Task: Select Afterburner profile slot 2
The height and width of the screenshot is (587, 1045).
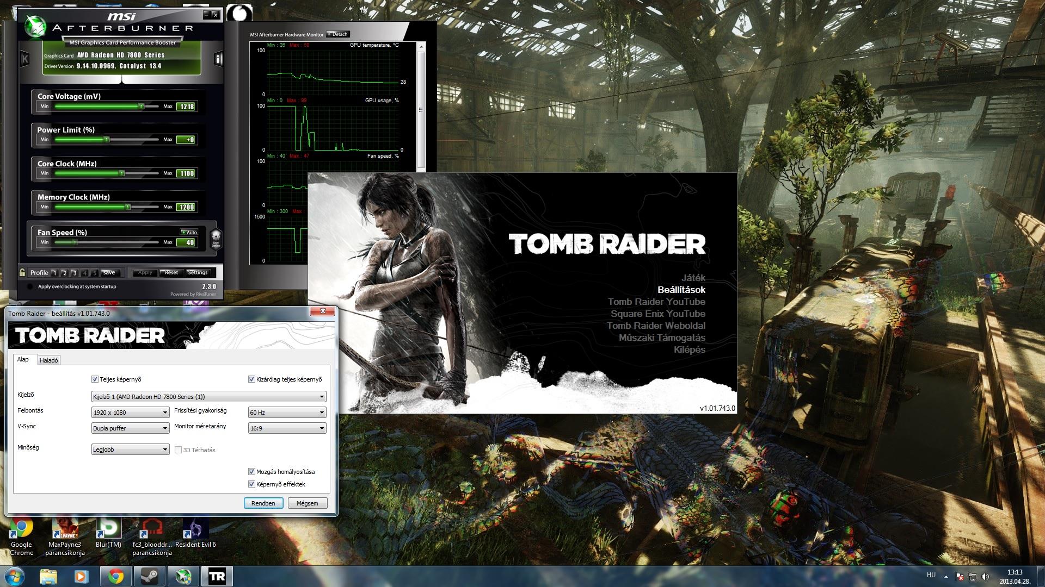Action: 64,273
